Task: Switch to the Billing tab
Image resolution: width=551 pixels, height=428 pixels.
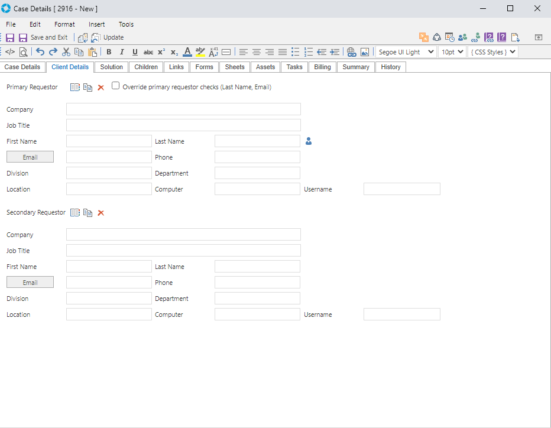Action: click(x=322, y=67)
